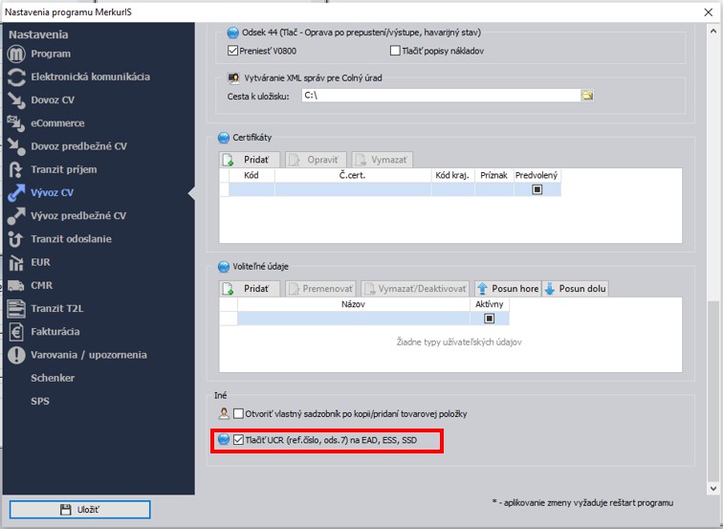Enable Otvoriť vlastný sadzobník checkbox
Viewport: 723px width, 529px height.
pos(238,413)
